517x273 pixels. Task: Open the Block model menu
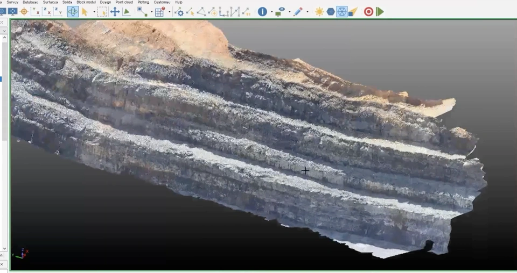pos(86,2)
